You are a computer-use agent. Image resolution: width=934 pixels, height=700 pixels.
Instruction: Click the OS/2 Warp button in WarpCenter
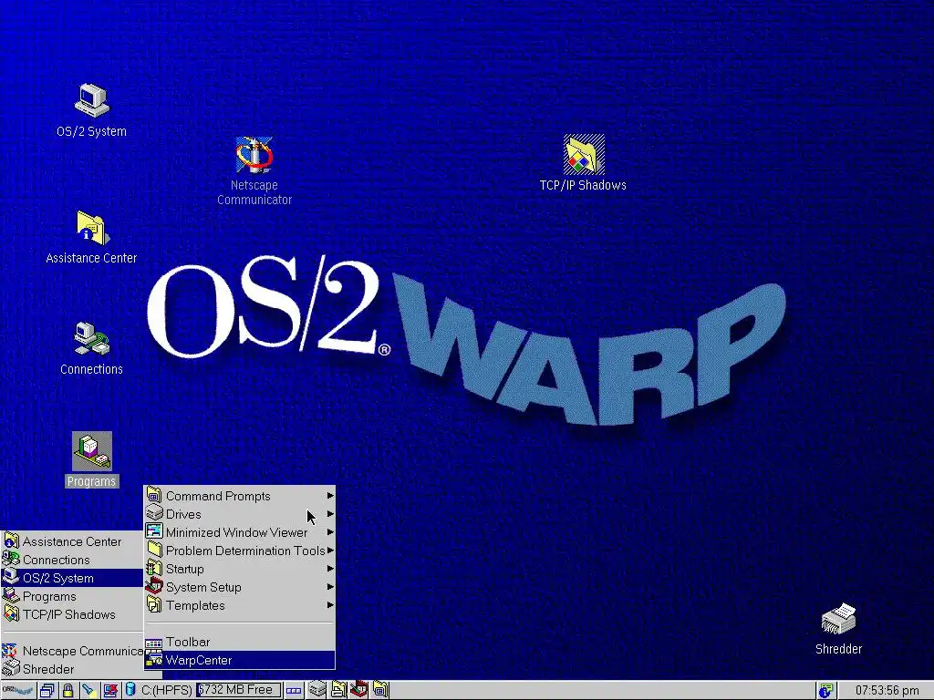18,691
